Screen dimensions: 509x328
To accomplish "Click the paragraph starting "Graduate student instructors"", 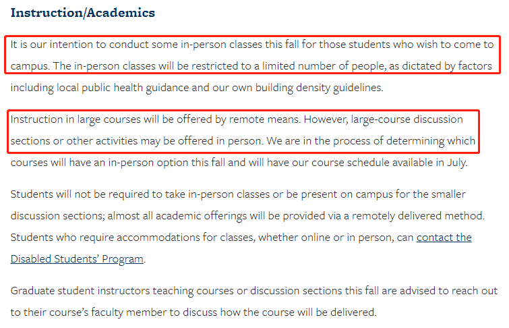I will pyautogui.click(x=254, y=302).
